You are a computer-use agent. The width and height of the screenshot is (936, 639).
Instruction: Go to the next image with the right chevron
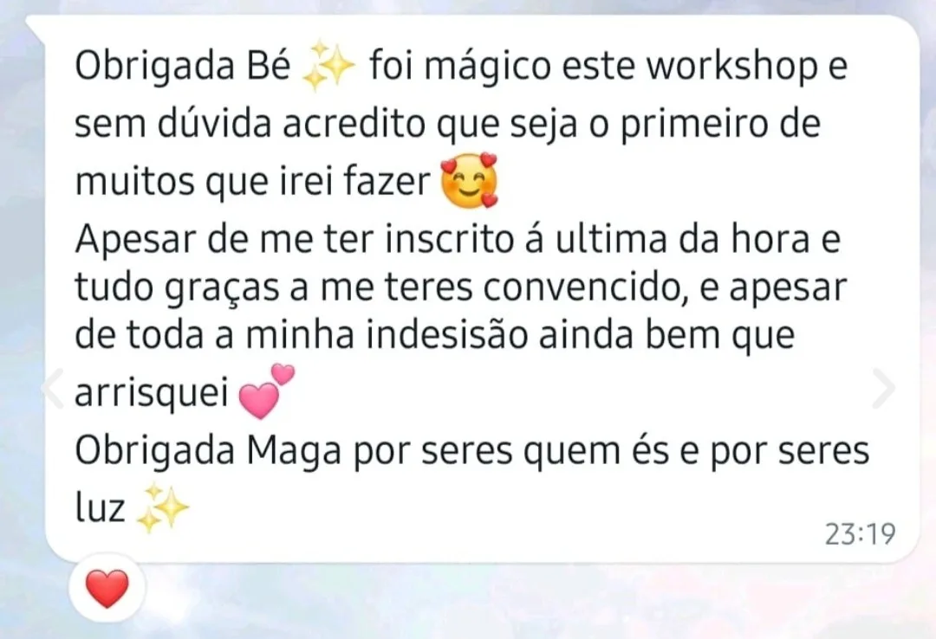coord(883,389)
